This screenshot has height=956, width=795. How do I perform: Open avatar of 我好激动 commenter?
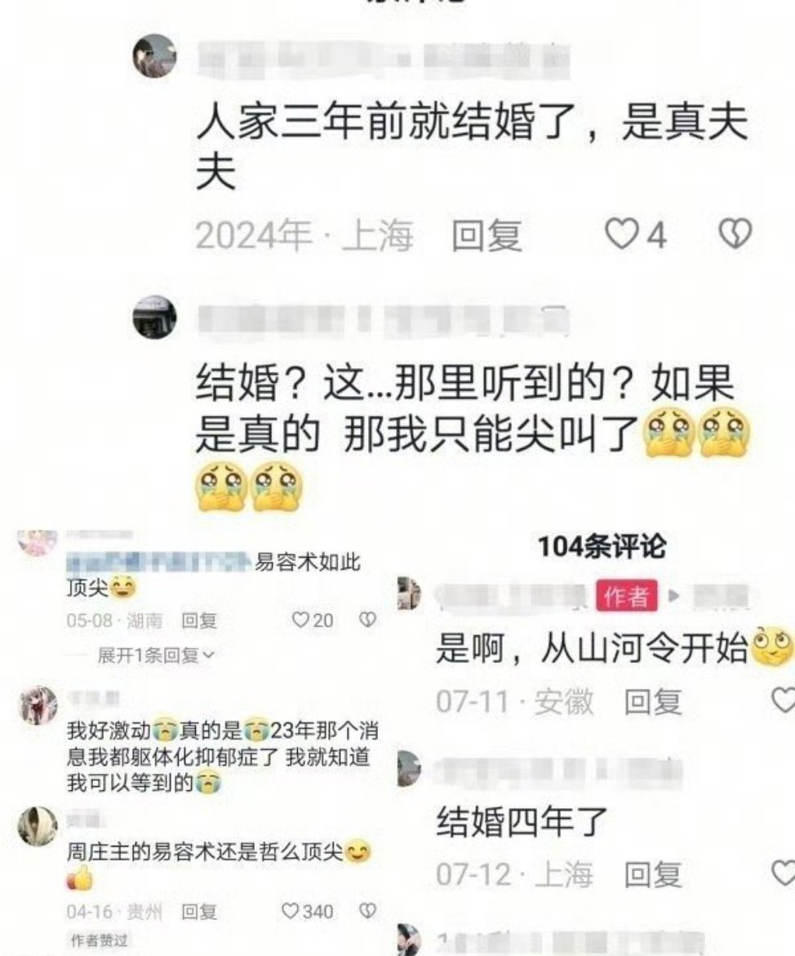(38, 705)
